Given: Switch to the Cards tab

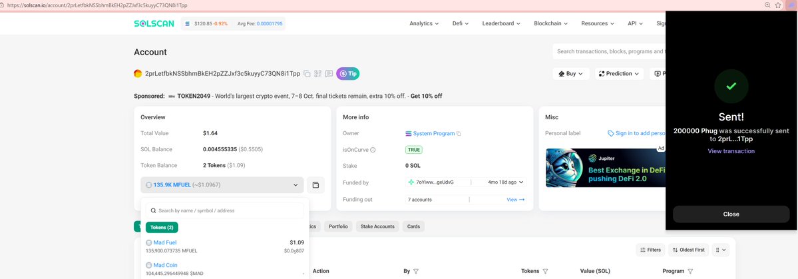Looking at the screenshot, I should tap(414, 226).
